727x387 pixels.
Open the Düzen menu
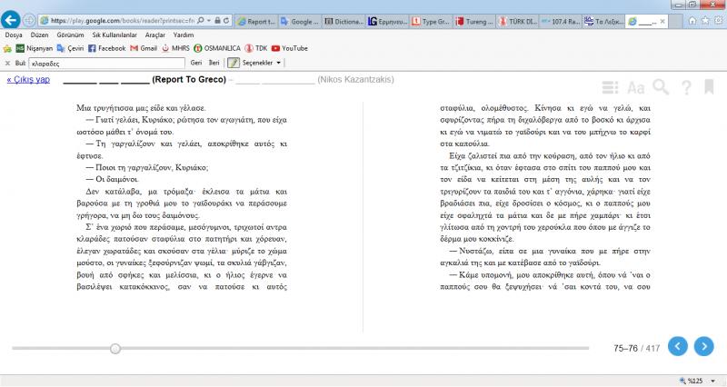tap(40, 35)
